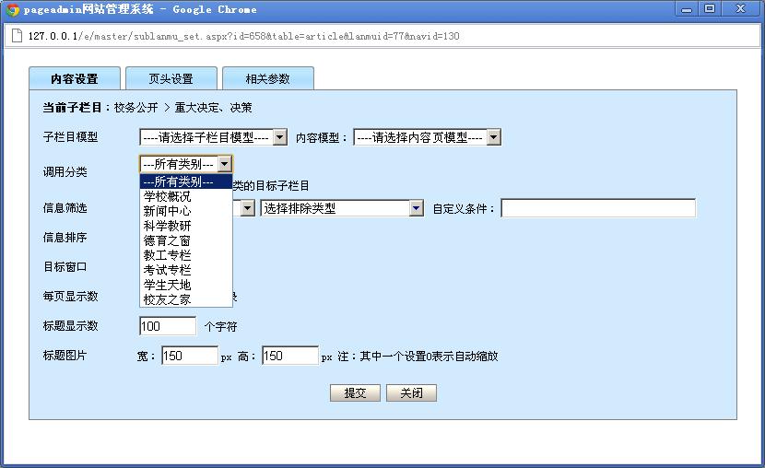This screenshot has height=468, width=765.
Task: Open the 子栏目模型 dropdown
Action: coord(213,137)
